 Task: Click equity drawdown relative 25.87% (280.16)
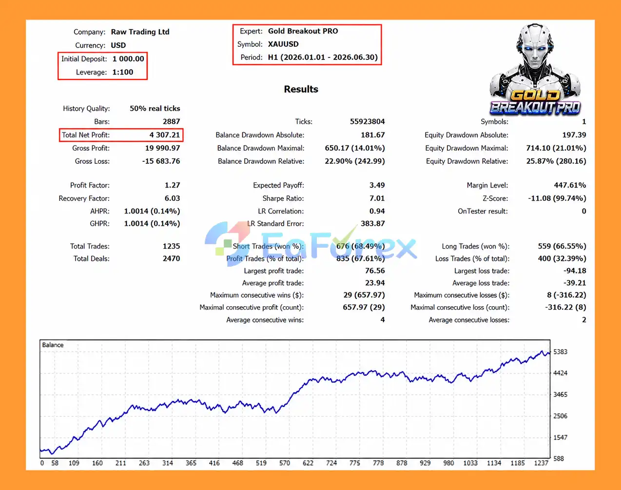point(556,161)
